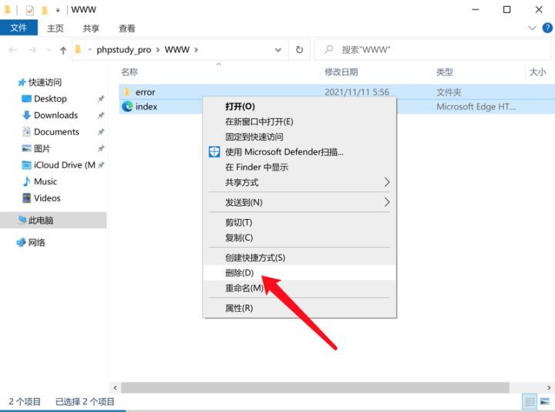
Task: Choose Show in Finder (在 Finder 中显示)
Action: (x=299, y=167)
